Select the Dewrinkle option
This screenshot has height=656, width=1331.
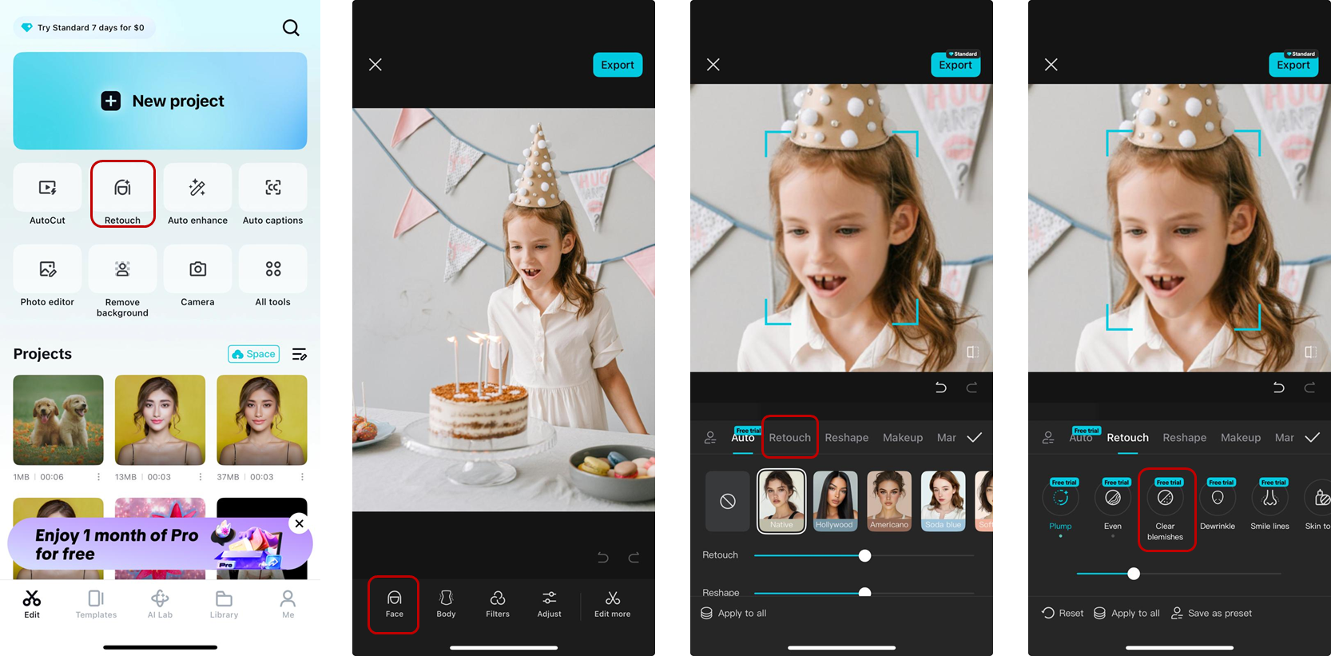pos(1217,506)
